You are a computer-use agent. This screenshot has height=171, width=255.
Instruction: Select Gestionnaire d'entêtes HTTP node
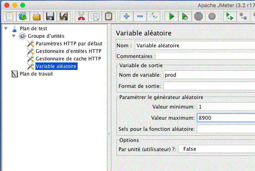tap(68, 51)
